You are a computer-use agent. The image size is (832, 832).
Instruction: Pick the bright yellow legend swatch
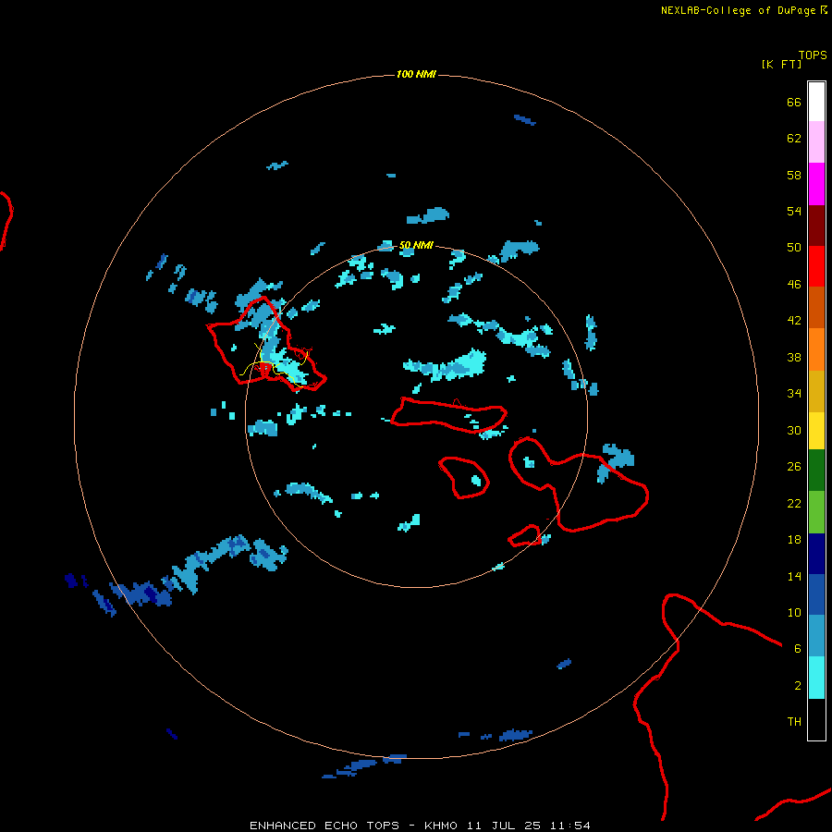click(x=816, y=431)
